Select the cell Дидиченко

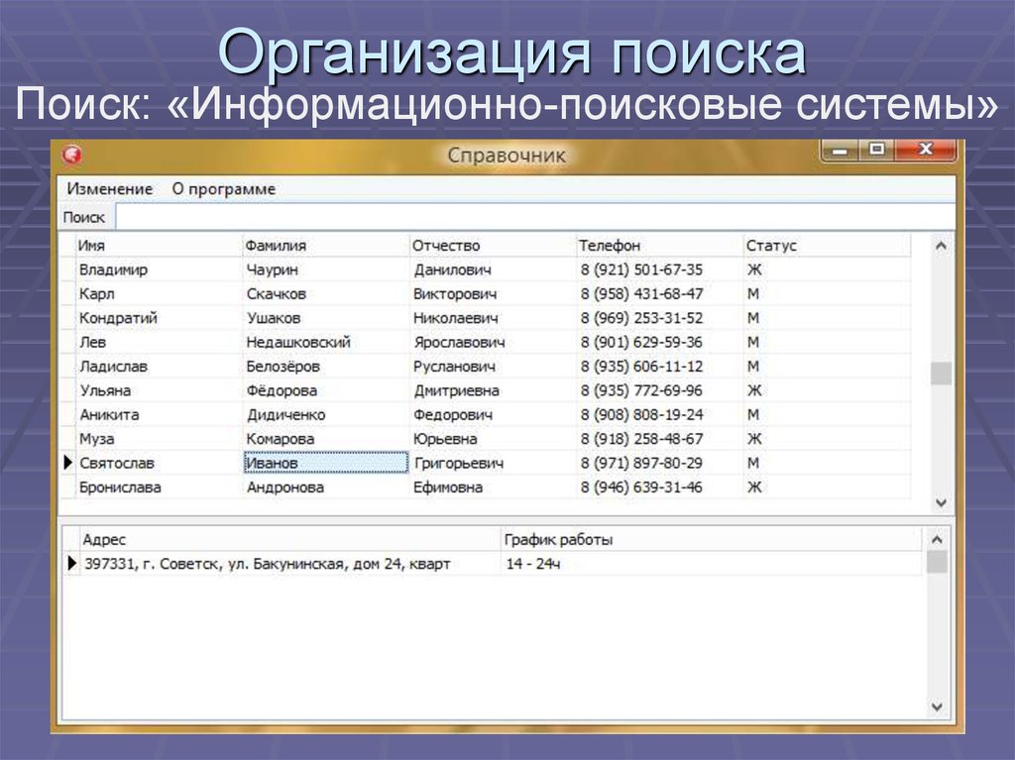pos(325,414)
